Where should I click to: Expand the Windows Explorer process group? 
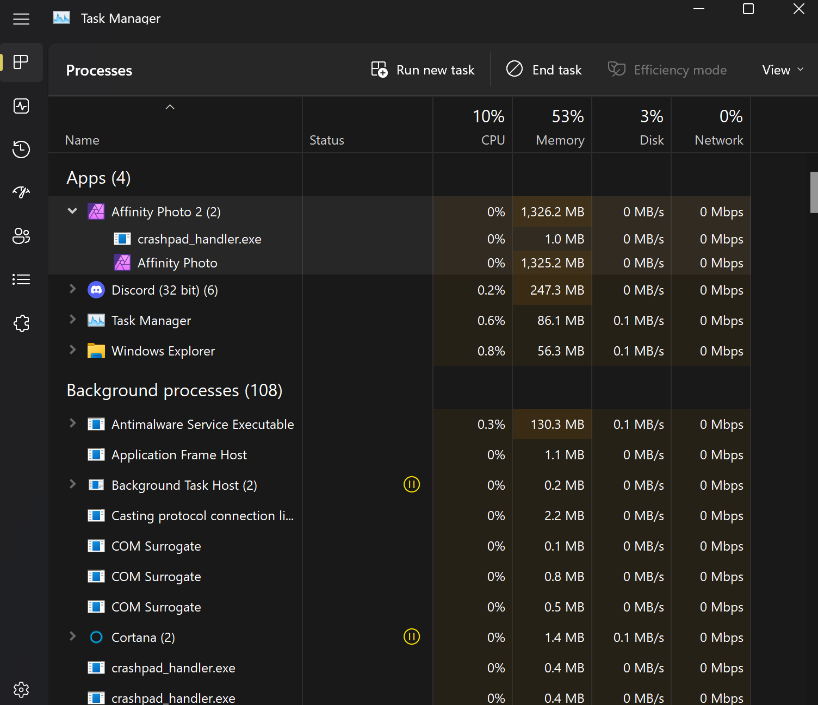coord(72,350)
